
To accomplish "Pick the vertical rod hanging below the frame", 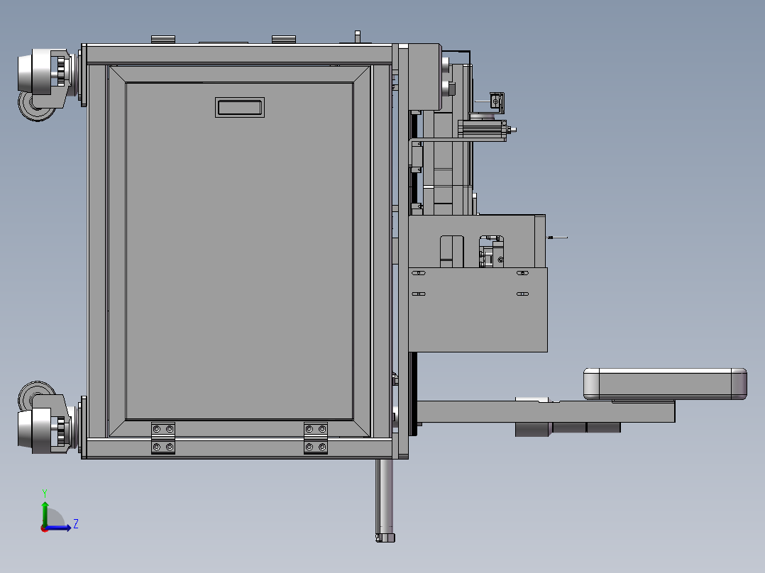I will [x=385, y=500].
